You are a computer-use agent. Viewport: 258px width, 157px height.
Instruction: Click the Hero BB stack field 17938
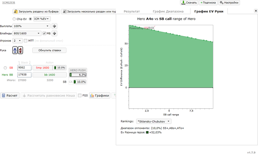pyautogui.click(x=24, y=75)
